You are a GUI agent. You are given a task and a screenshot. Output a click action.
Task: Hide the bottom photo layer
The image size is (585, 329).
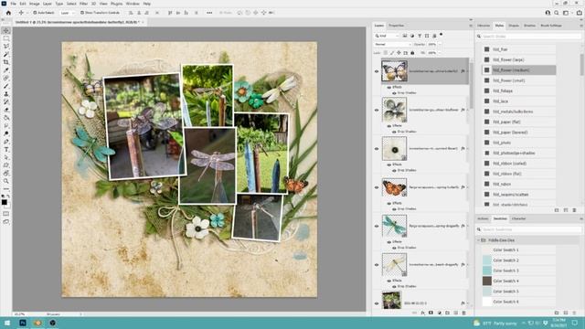(x=377, y=303)
